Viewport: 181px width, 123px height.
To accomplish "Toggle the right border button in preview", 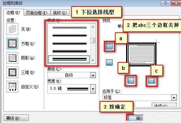I will click(x=152, y=80).
